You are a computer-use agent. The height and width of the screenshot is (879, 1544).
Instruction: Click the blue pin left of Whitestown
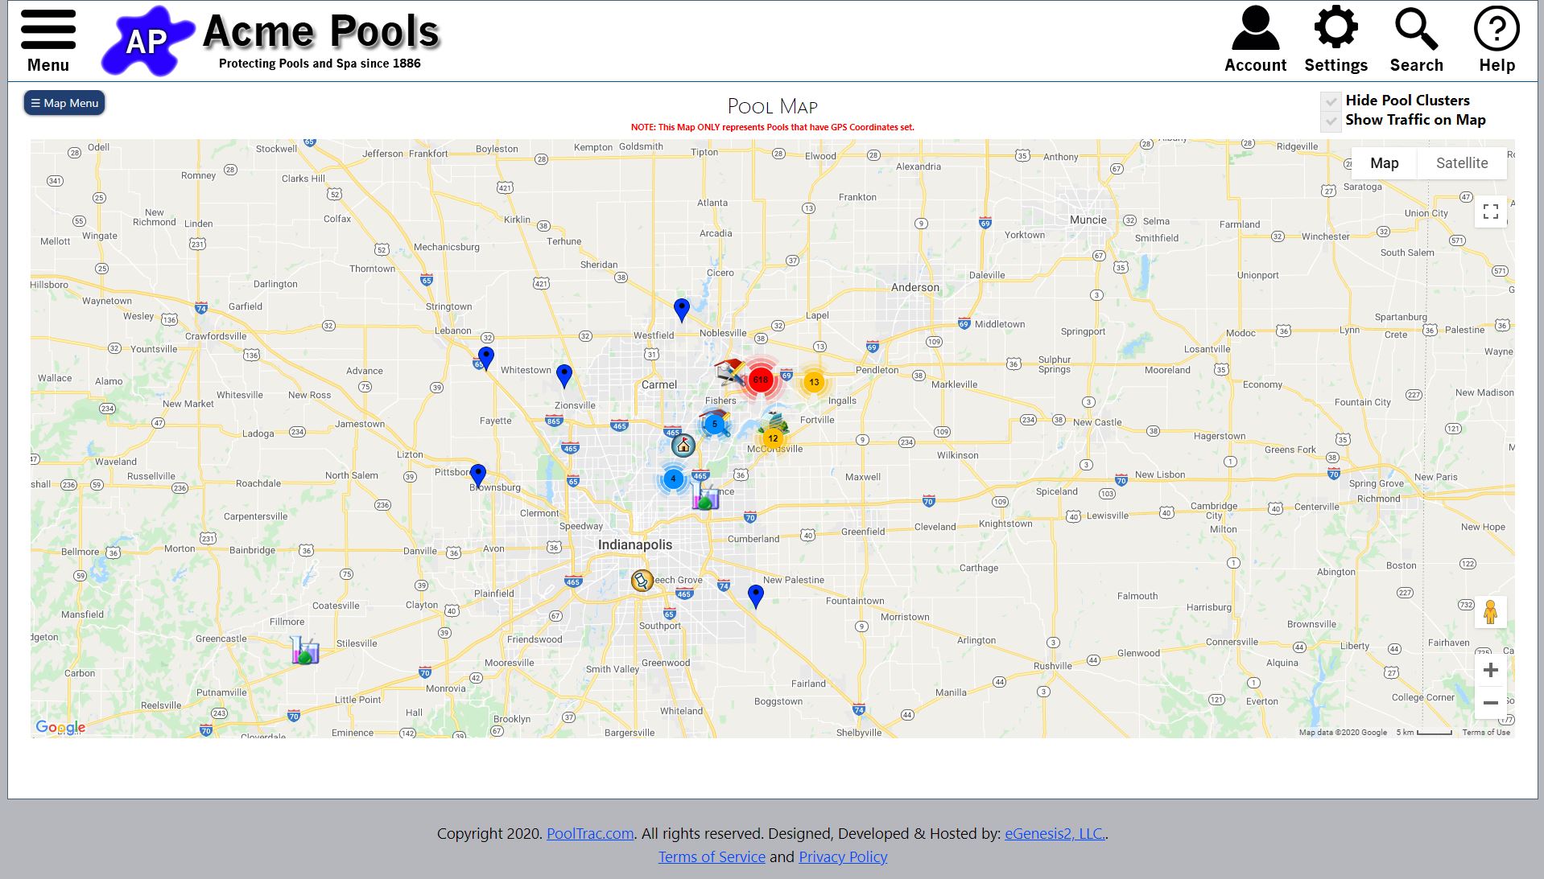(x=486, y=358)
